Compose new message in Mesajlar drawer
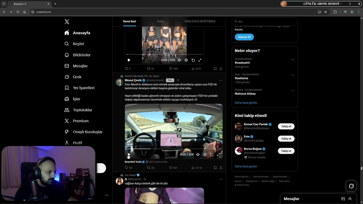The height and width of the screenshot is (204, 363). 343,199
